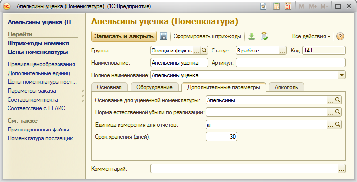The image size is (357, 182).
Task: Click into the Код field showing 141
Action: tap(324, 51)
